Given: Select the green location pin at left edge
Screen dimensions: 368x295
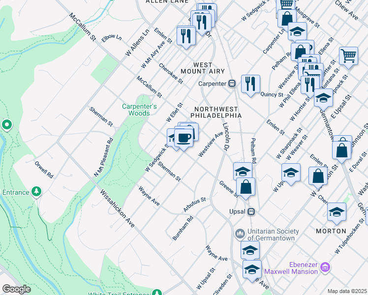Looking at the screenshot, I should [7, 125].
